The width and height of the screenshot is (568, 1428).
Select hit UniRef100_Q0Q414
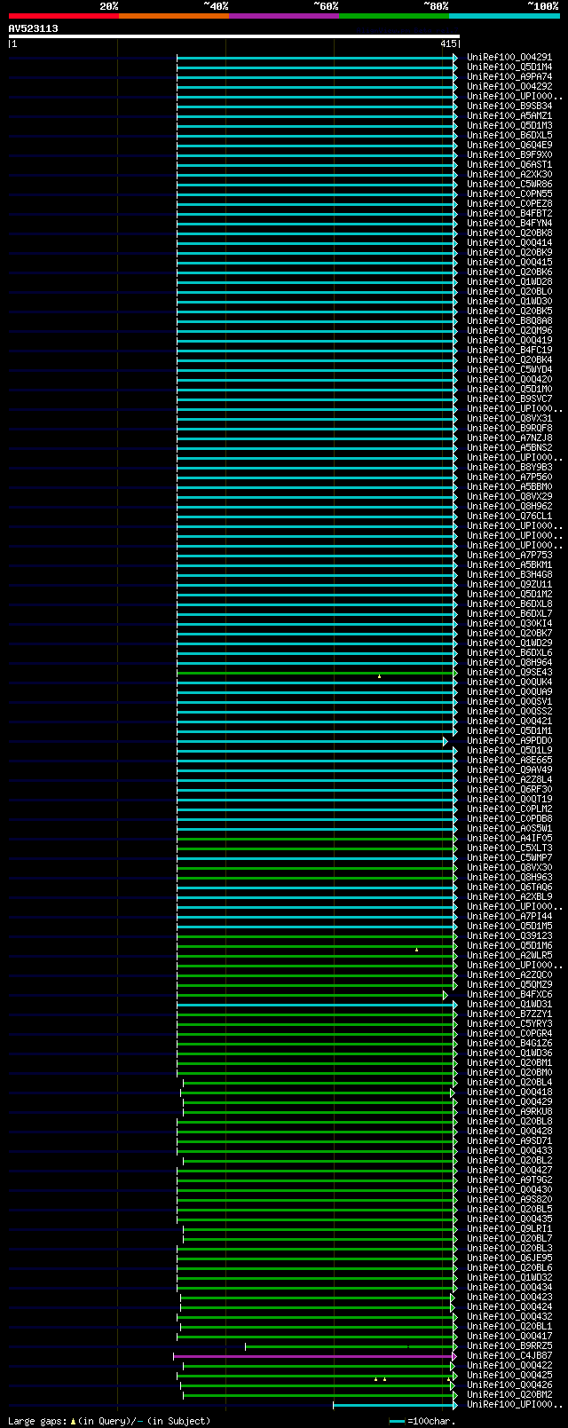pos(509,242)
